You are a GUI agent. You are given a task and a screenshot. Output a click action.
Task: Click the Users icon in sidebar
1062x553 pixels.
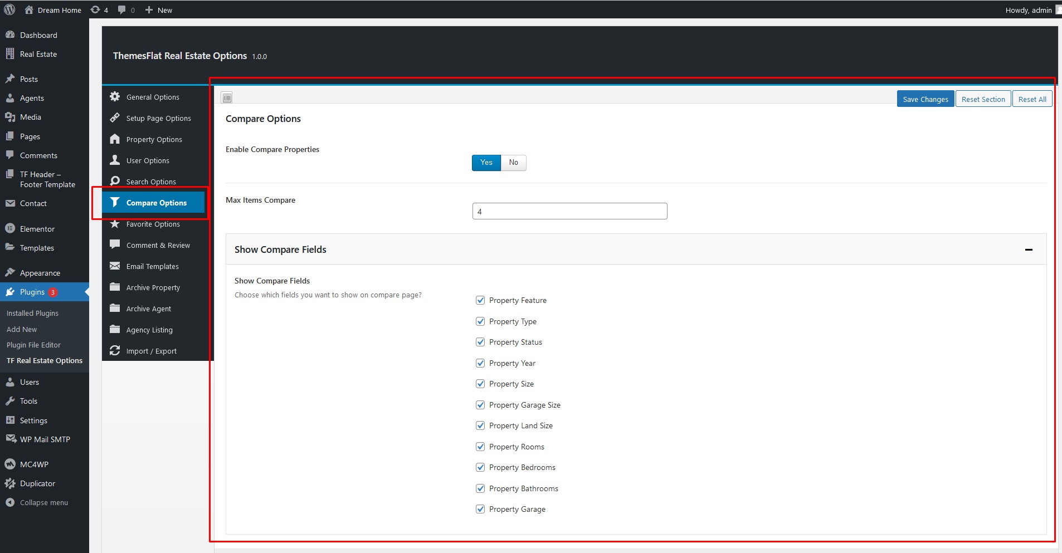tap(10, 381)
